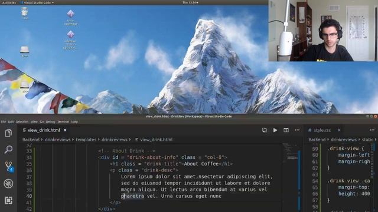This screenshot has width=378, height=212.
Task: Click Backend in left editor breadcrumb
Action: pos(31,140)
